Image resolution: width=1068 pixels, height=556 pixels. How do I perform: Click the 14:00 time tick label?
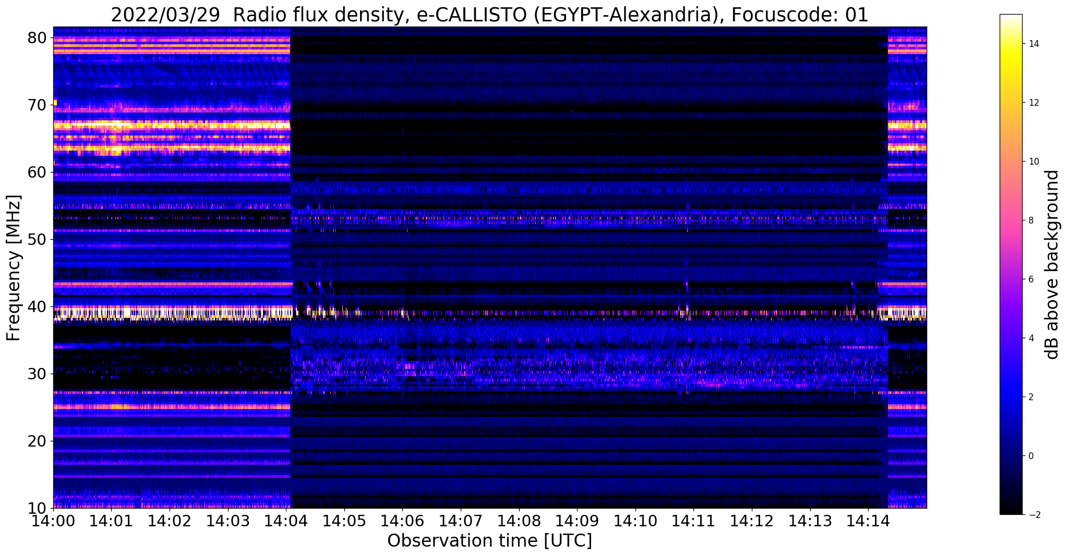53,521
